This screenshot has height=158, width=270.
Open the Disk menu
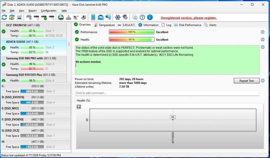(x=12, y=11)
